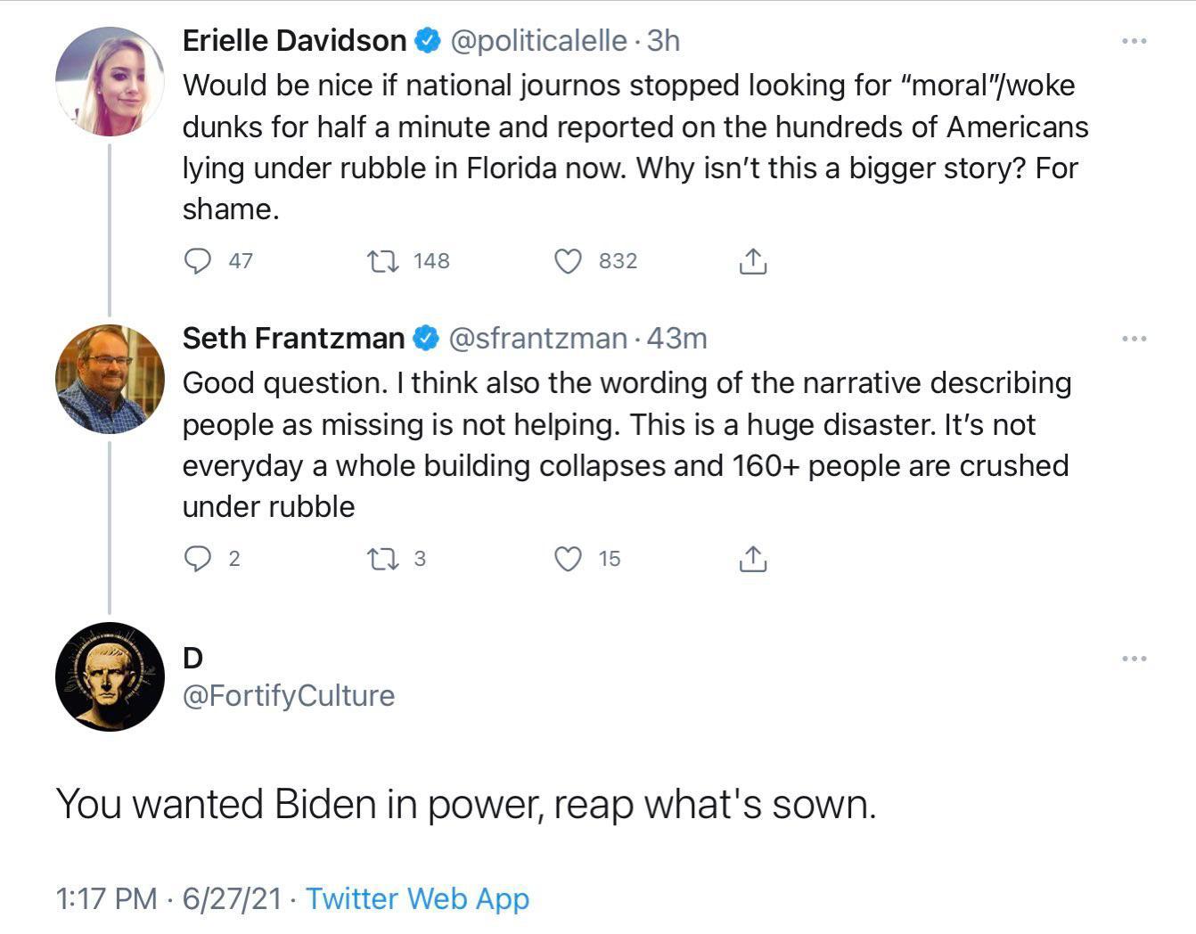This screenshot has height=934, width=1196.
Task: Retweet Seth Frantzman's tweet
Action: [383, 559]
